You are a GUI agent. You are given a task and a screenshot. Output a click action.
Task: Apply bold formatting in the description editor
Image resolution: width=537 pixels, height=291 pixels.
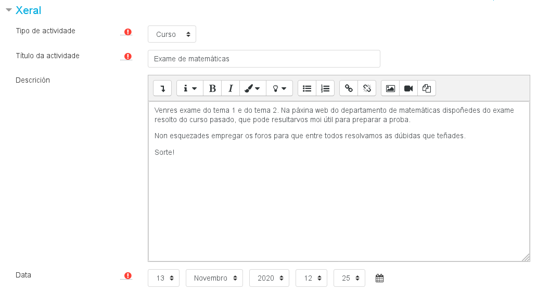212,88
